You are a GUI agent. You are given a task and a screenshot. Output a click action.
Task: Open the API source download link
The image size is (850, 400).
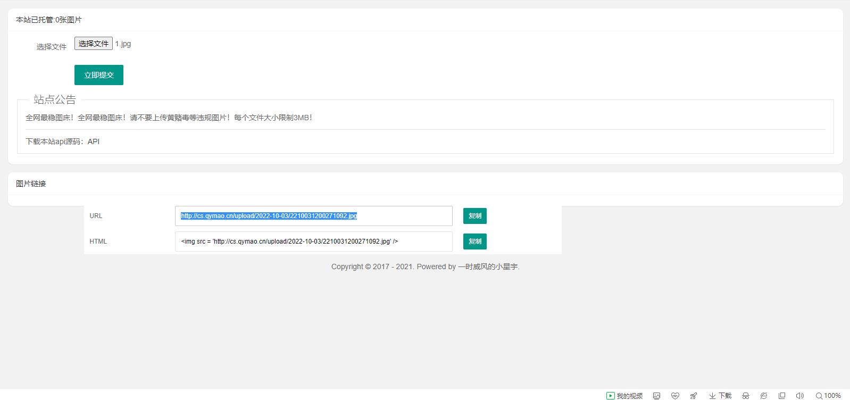[94, 141]
